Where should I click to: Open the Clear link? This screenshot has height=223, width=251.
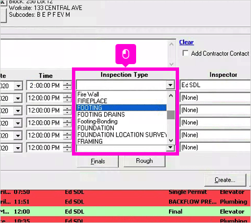(x=186, y=42)
